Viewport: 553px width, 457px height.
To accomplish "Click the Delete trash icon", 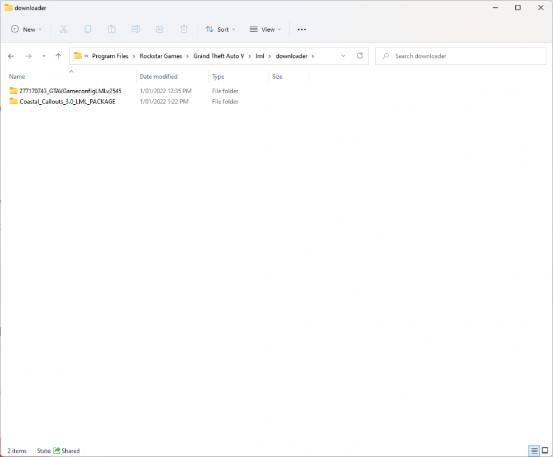I will coord(183,29).
